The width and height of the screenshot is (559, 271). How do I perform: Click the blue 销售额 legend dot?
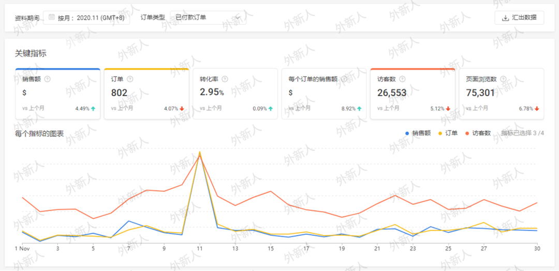coord(407,133)
